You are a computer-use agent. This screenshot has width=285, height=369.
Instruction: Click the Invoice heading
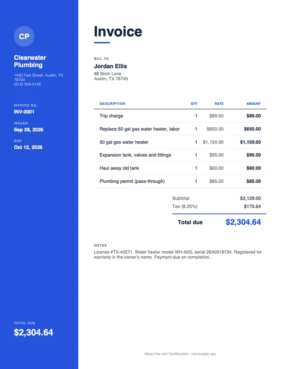118,32
